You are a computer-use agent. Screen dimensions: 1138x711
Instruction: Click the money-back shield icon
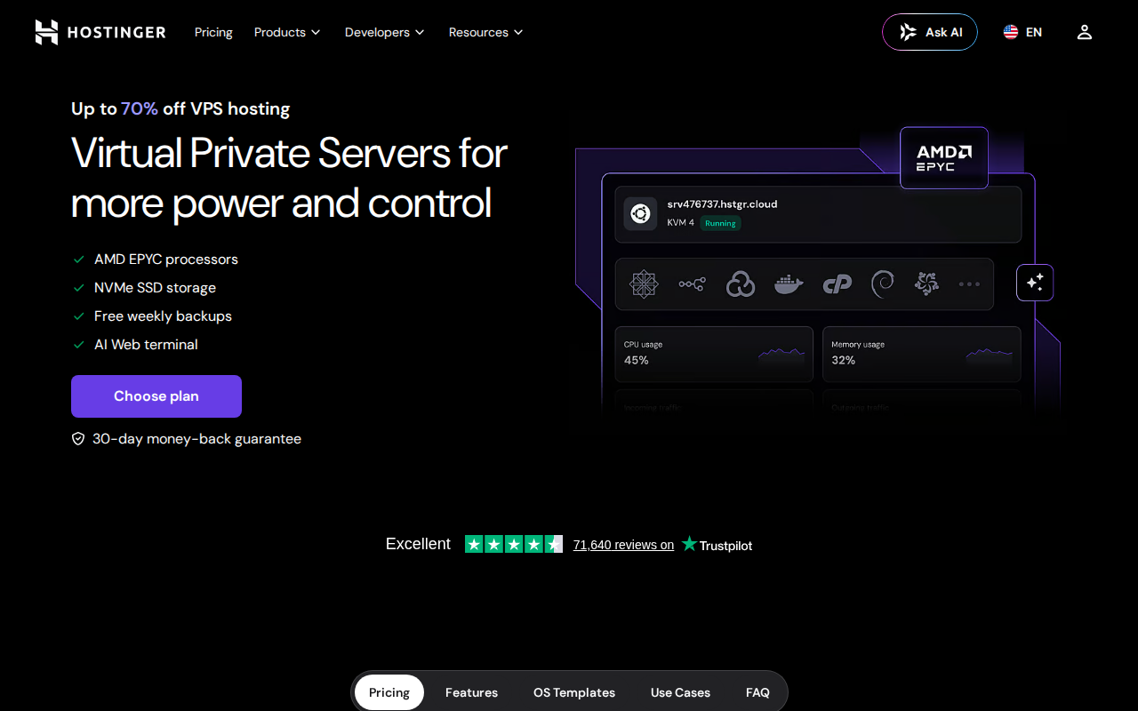[x=78, y=439]
